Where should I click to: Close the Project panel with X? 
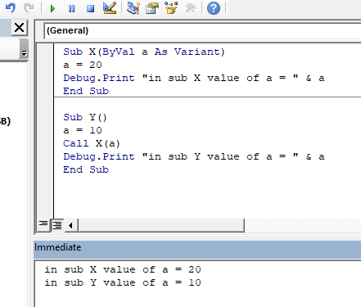click(x=20, y=28)
